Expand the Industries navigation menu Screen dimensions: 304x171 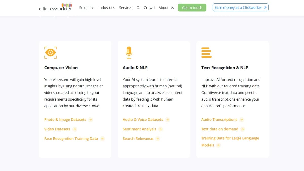click(107, 8)
